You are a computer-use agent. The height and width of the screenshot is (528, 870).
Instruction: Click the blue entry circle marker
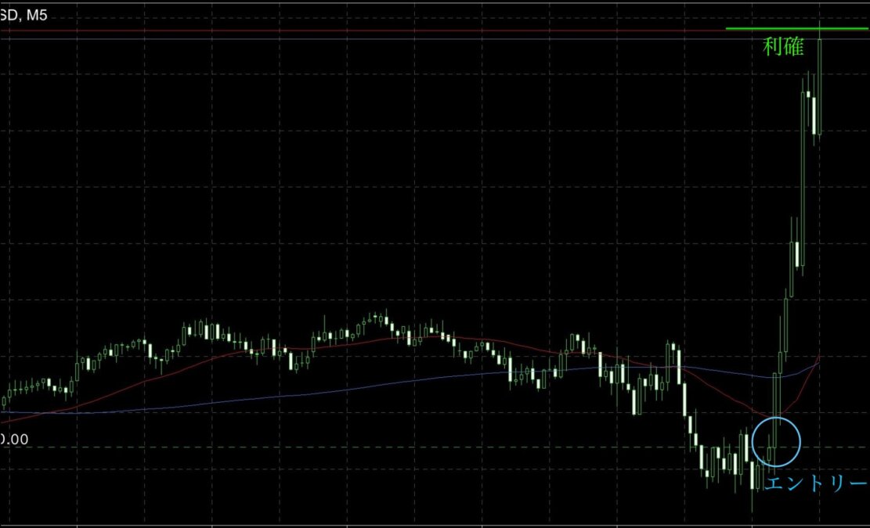click(x=776, y=442)
